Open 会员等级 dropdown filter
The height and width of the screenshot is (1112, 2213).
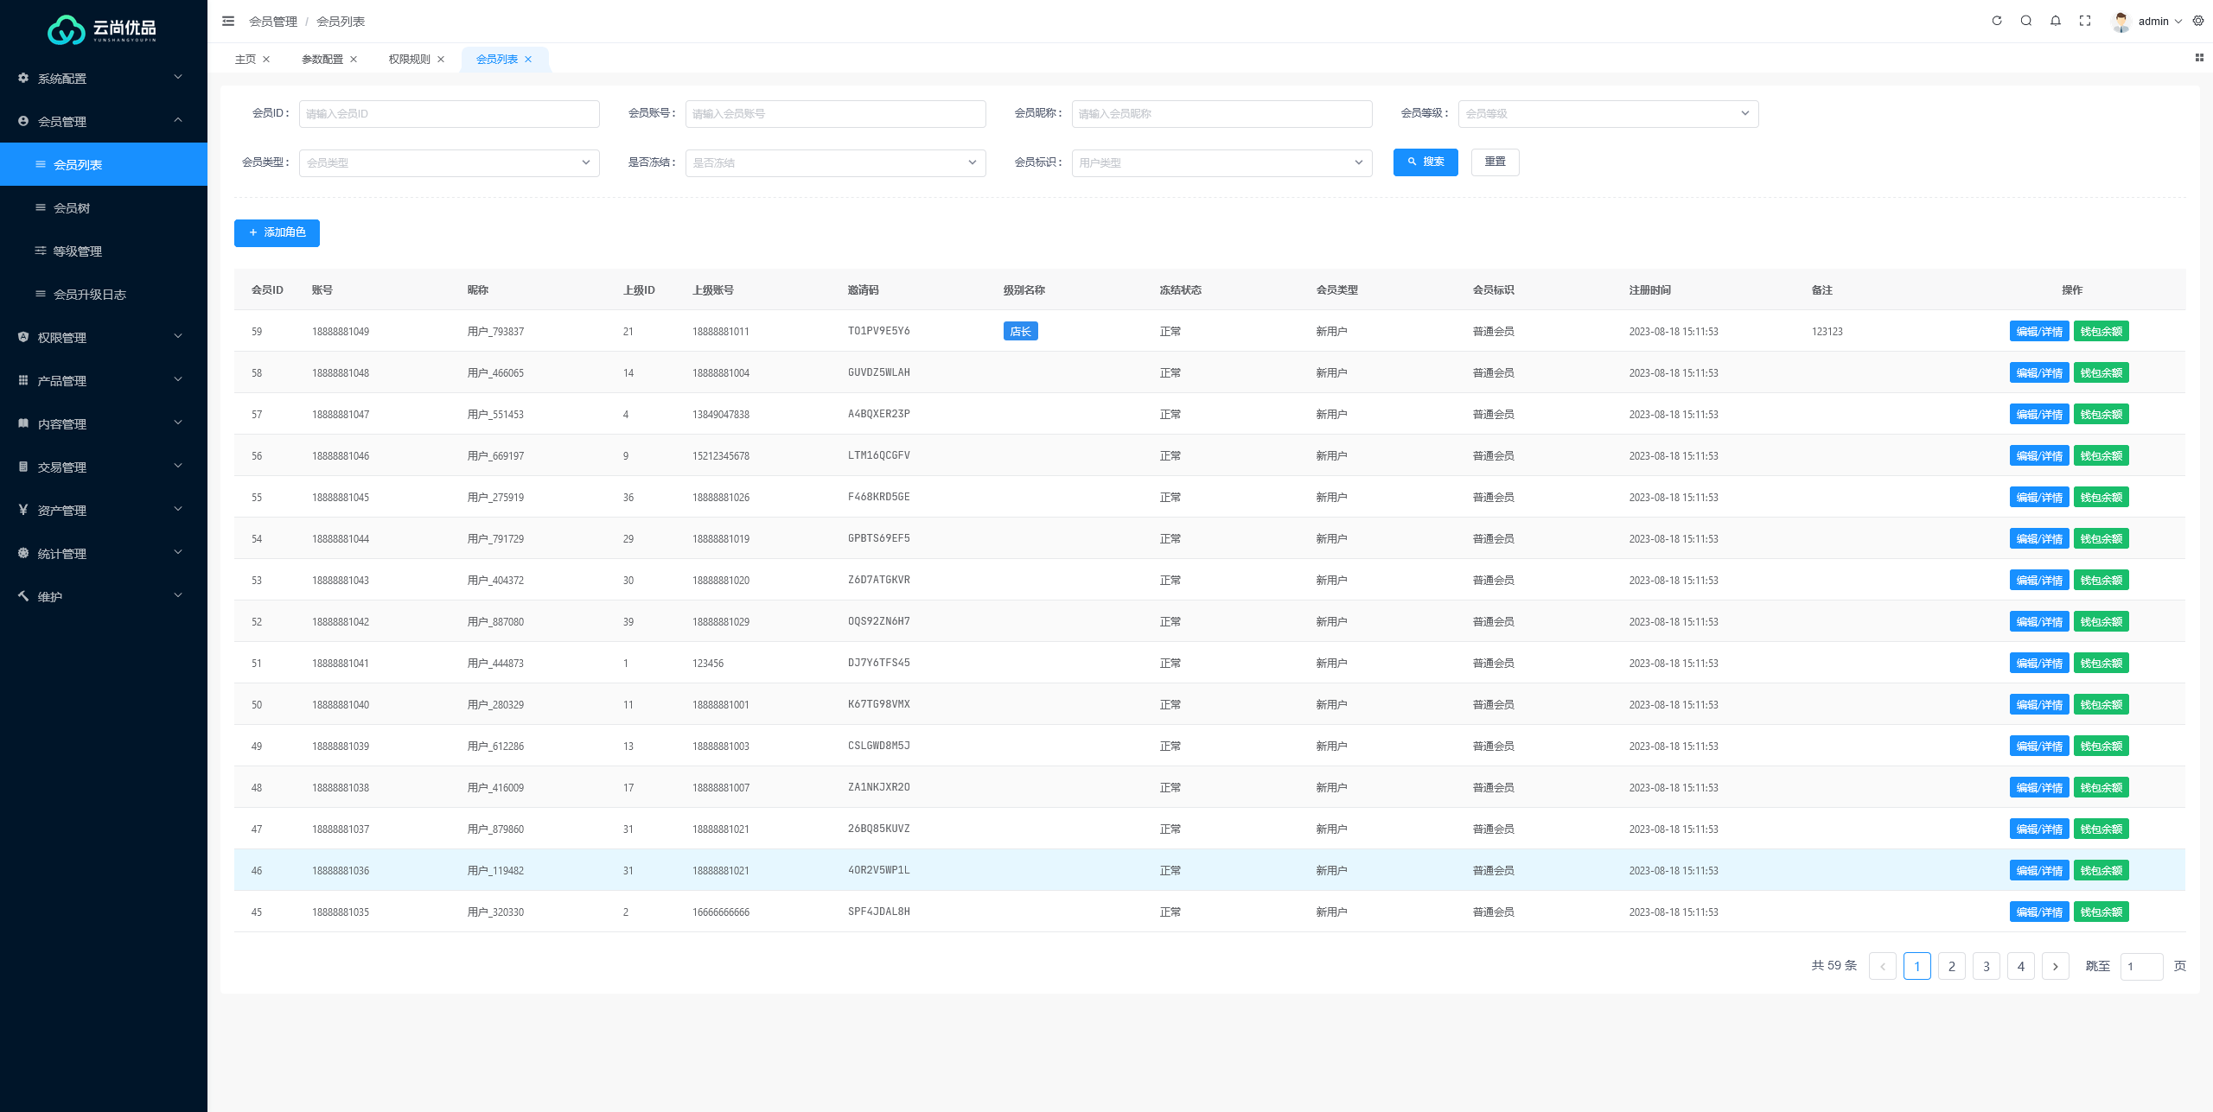(1608, 113)
